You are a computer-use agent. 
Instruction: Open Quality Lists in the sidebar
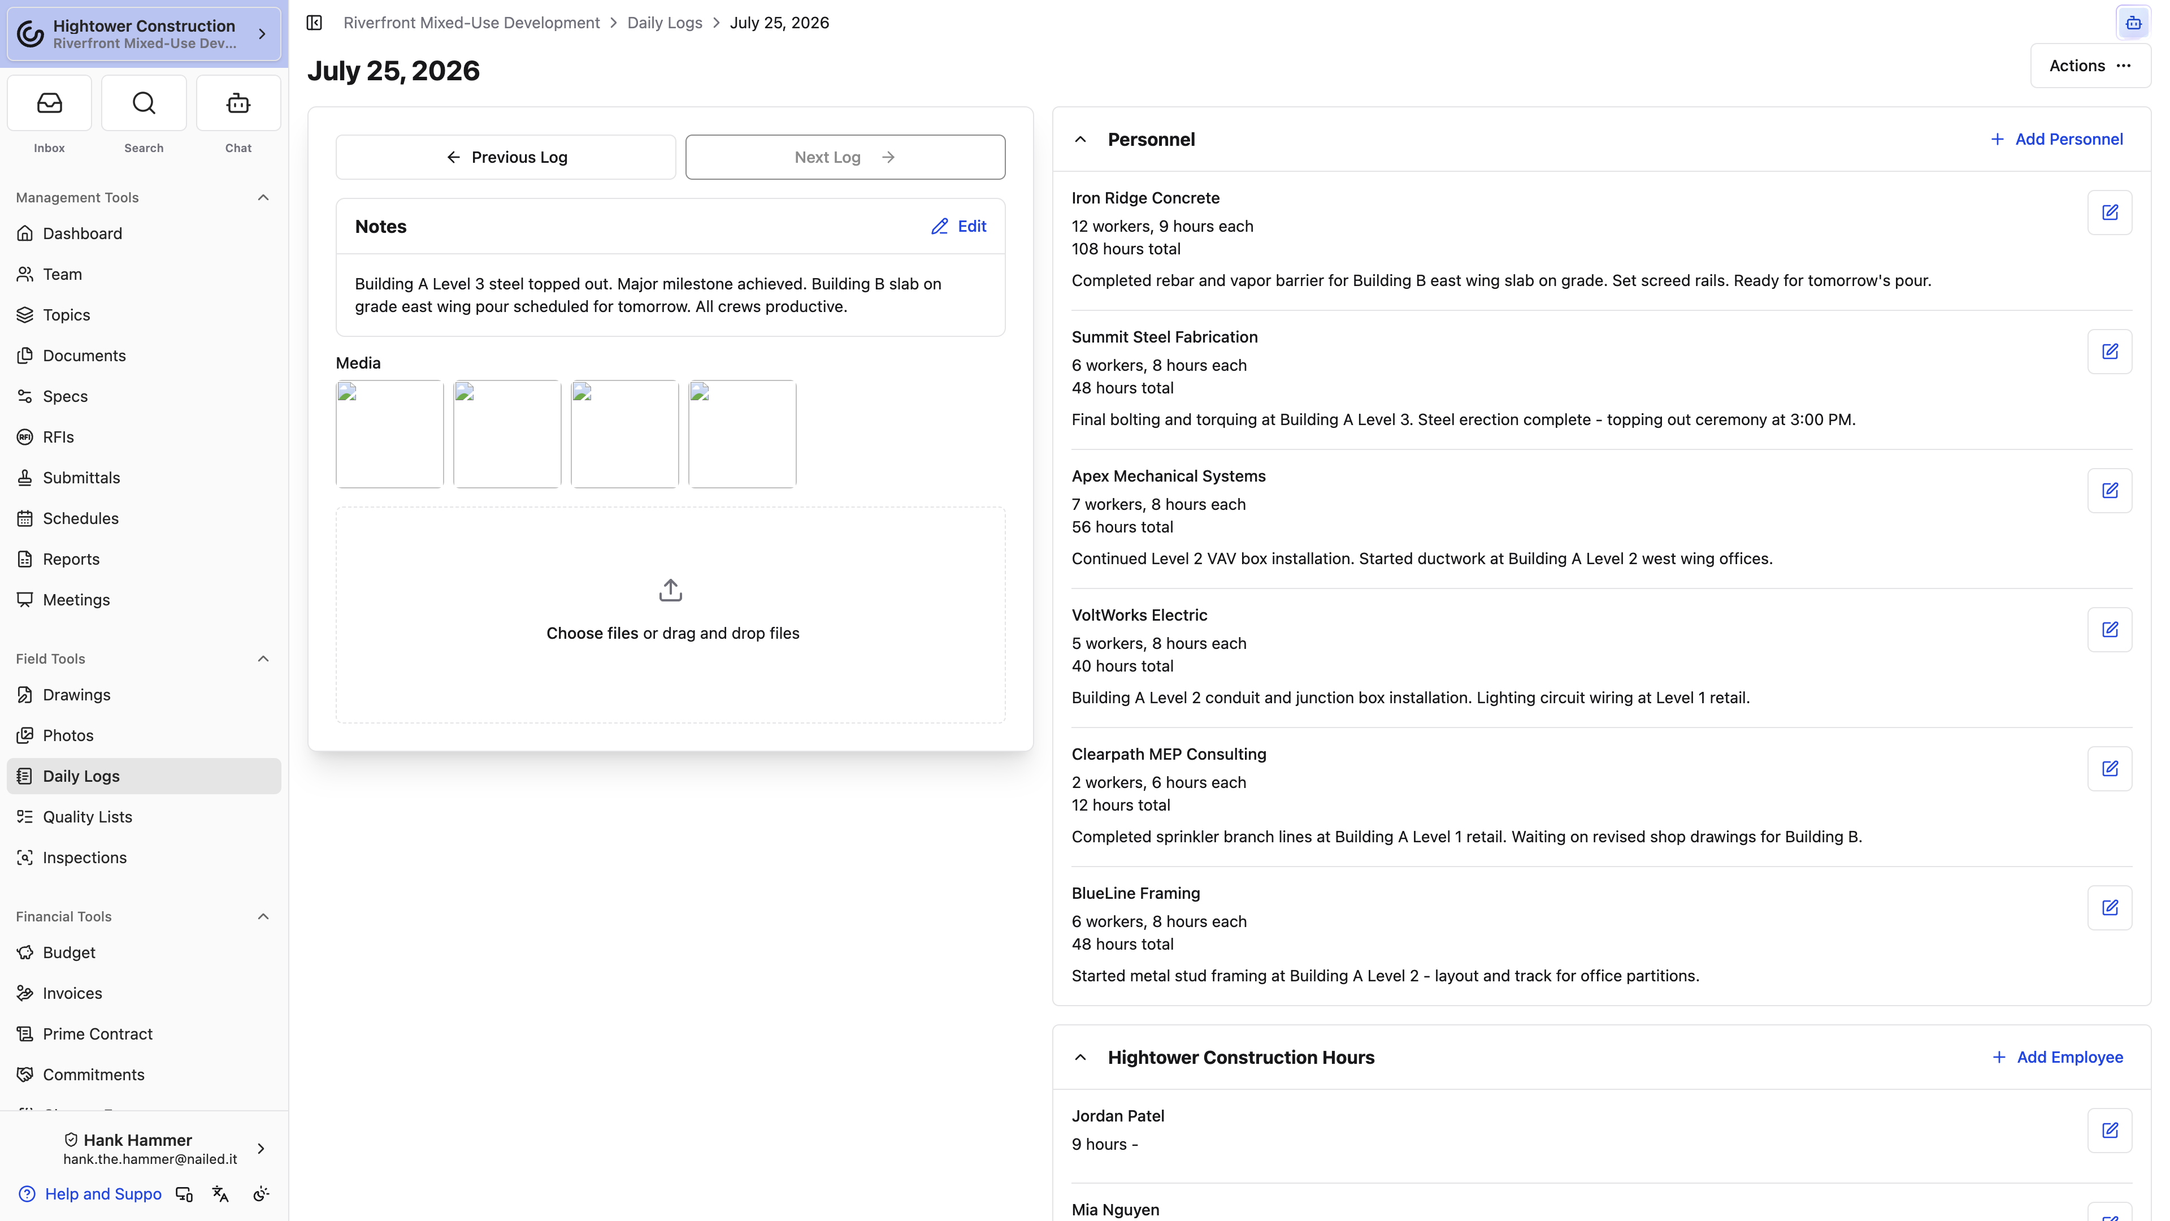click(x=144, y=817)
